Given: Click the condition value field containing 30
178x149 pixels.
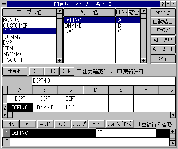Looking at the screenshot, I should 126,133.
